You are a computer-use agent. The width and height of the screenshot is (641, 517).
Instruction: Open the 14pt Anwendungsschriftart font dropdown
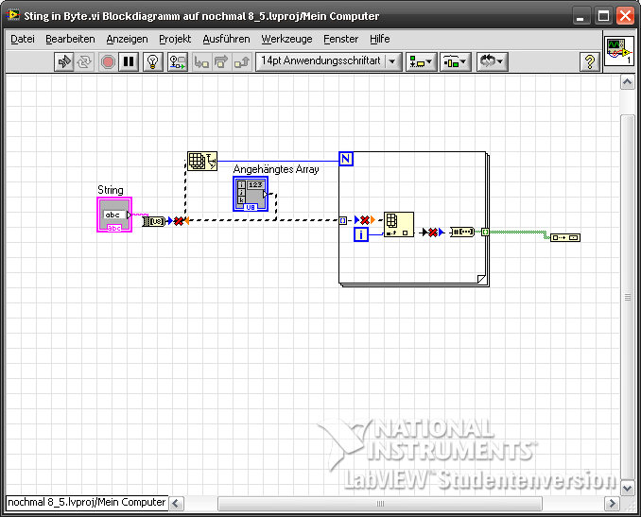pyautogui.click(x=329, y=61)
